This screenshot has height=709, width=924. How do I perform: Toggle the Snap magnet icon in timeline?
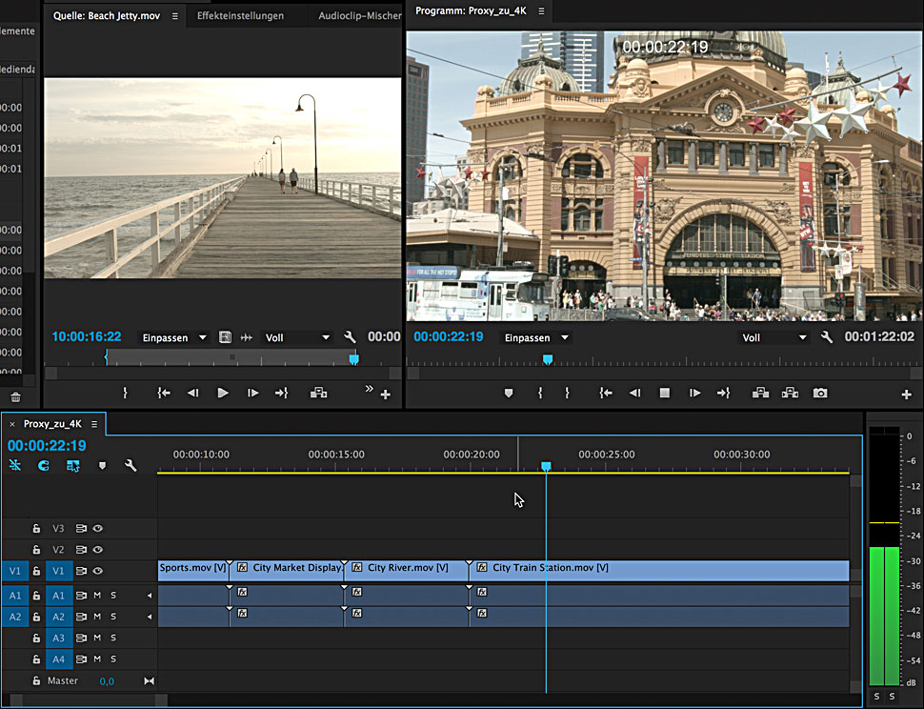click(x=43, y=466)
